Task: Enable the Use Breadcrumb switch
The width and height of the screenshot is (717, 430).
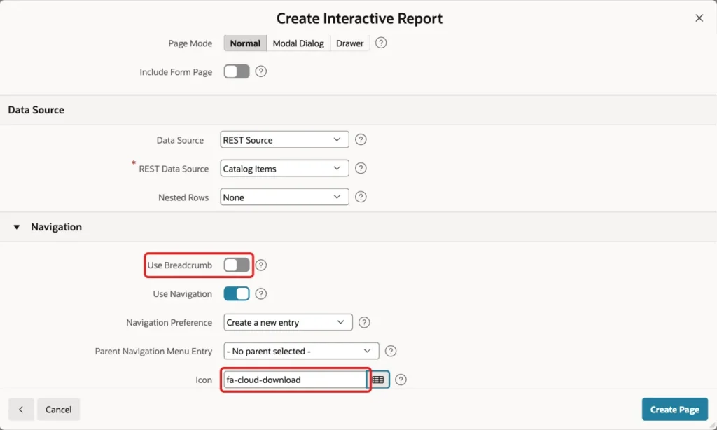Action: (x=237, y=265)
